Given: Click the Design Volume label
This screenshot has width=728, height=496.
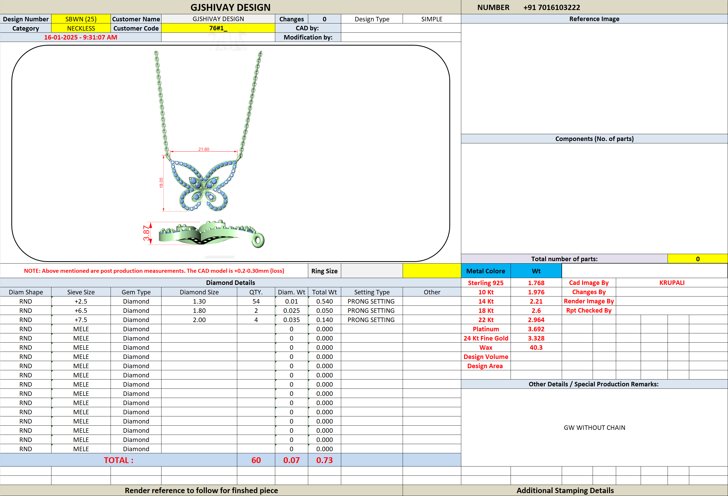Looking at the screenshot, I should pyautogui.click(x=486, y=357).
